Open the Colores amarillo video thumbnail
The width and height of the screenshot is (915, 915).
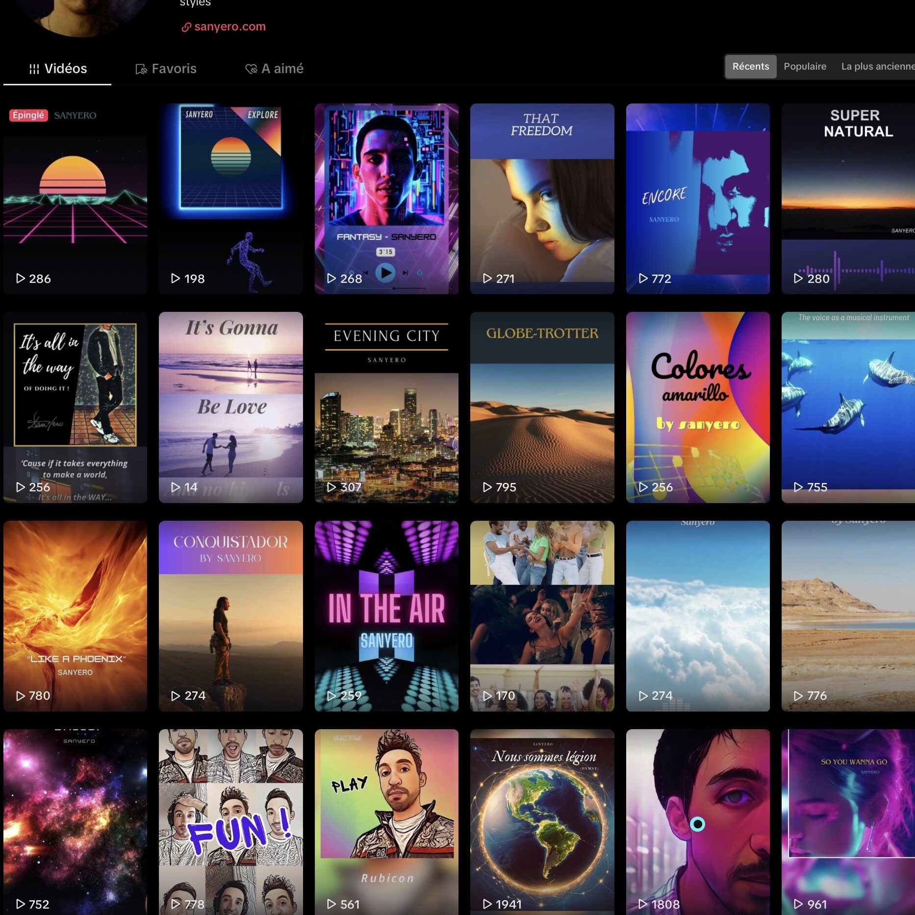pos(697,407)
